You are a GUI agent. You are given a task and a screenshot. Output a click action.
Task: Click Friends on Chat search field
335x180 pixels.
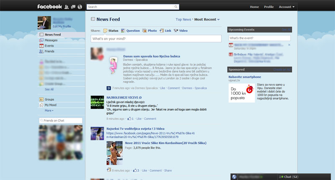click(x=61, y=121)
